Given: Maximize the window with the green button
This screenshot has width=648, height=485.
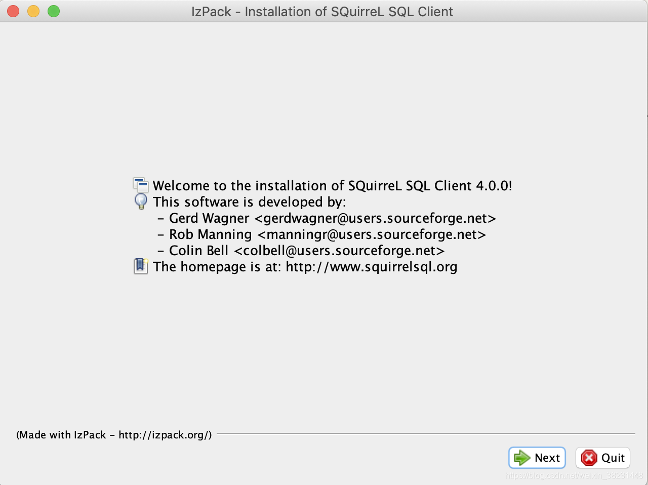Looking at the screenshot, I should point(54,11).
